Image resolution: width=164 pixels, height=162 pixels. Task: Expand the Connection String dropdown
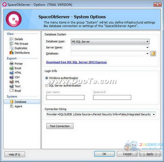click(154, 114)
